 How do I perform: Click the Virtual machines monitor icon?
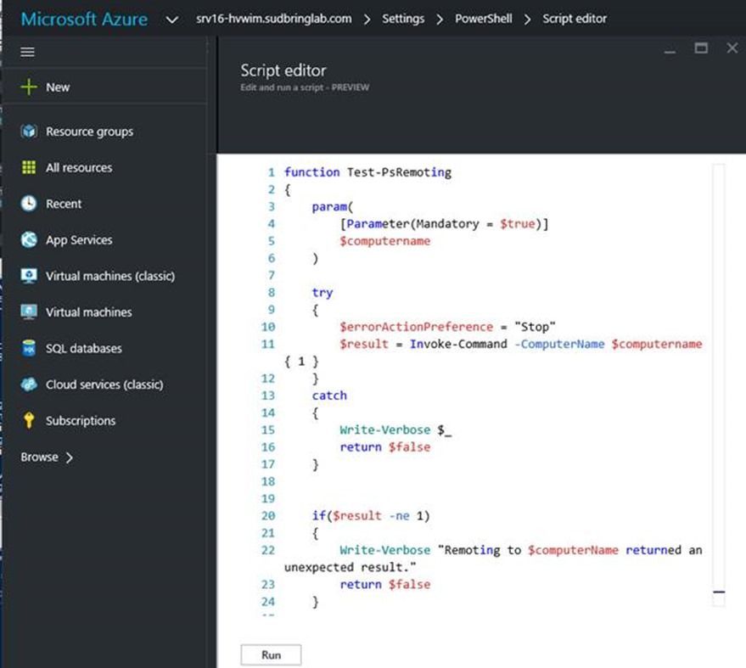[x=29, y=312]
